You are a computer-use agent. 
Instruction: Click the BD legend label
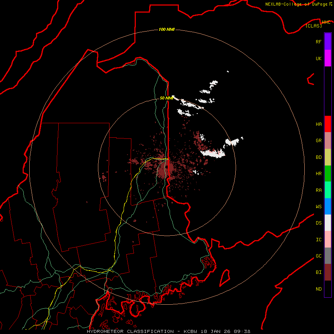[x=318, y=157]
